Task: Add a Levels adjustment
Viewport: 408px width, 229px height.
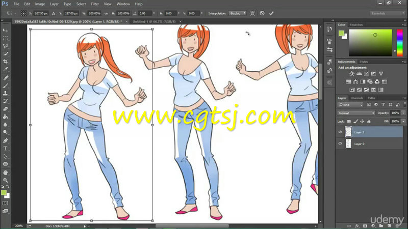Action: pyautogui.click(x=360, y=74)
